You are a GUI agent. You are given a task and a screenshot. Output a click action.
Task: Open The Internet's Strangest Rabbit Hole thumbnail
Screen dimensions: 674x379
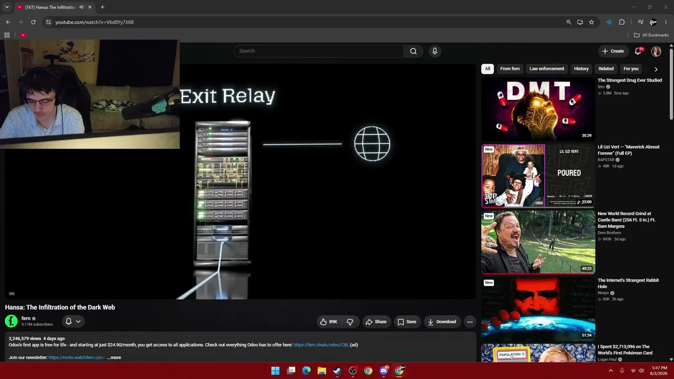(538, 309)
